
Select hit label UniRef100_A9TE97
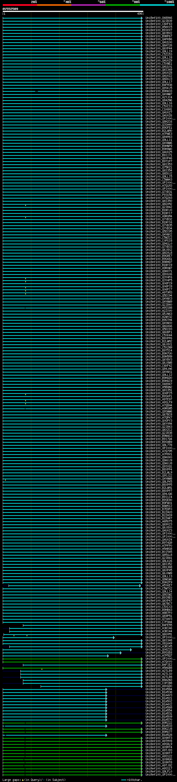159,399
